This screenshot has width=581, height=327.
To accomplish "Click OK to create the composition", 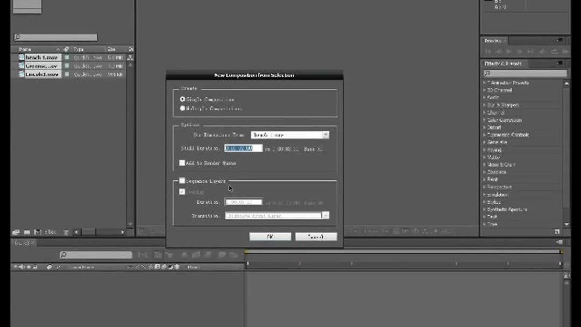I will point(270,237).
